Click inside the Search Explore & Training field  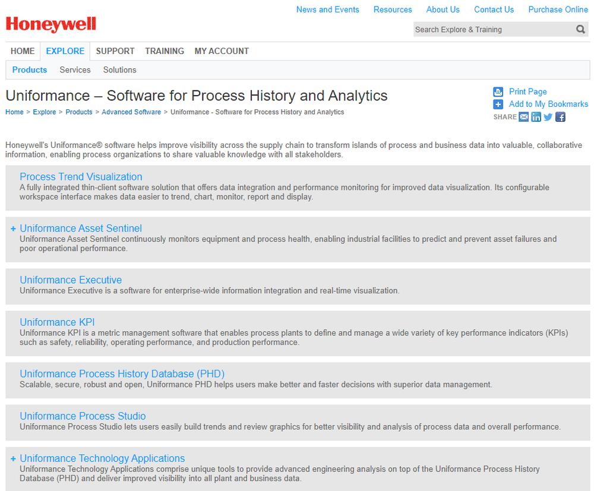pos(493,29)
